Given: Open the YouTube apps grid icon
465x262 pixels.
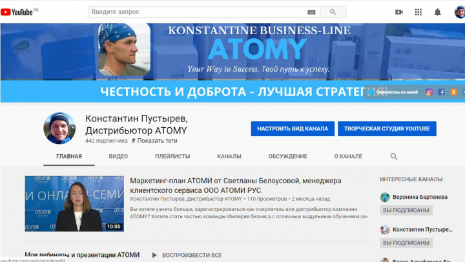Looking at the screenshot, I should point(418,12).
